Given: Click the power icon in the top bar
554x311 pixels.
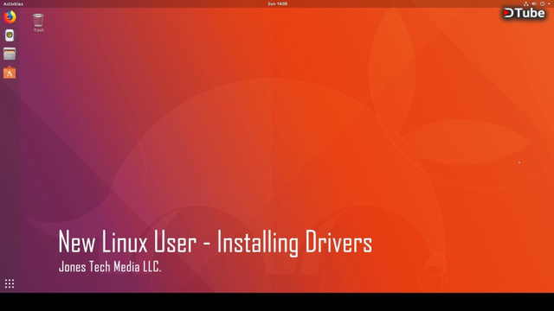Looking at the screenshot, I should coord(543,3).
